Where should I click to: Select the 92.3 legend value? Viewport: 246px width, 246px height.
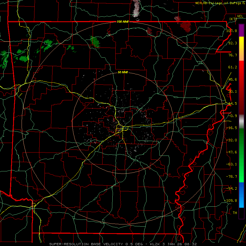click(x=233, y=43)
